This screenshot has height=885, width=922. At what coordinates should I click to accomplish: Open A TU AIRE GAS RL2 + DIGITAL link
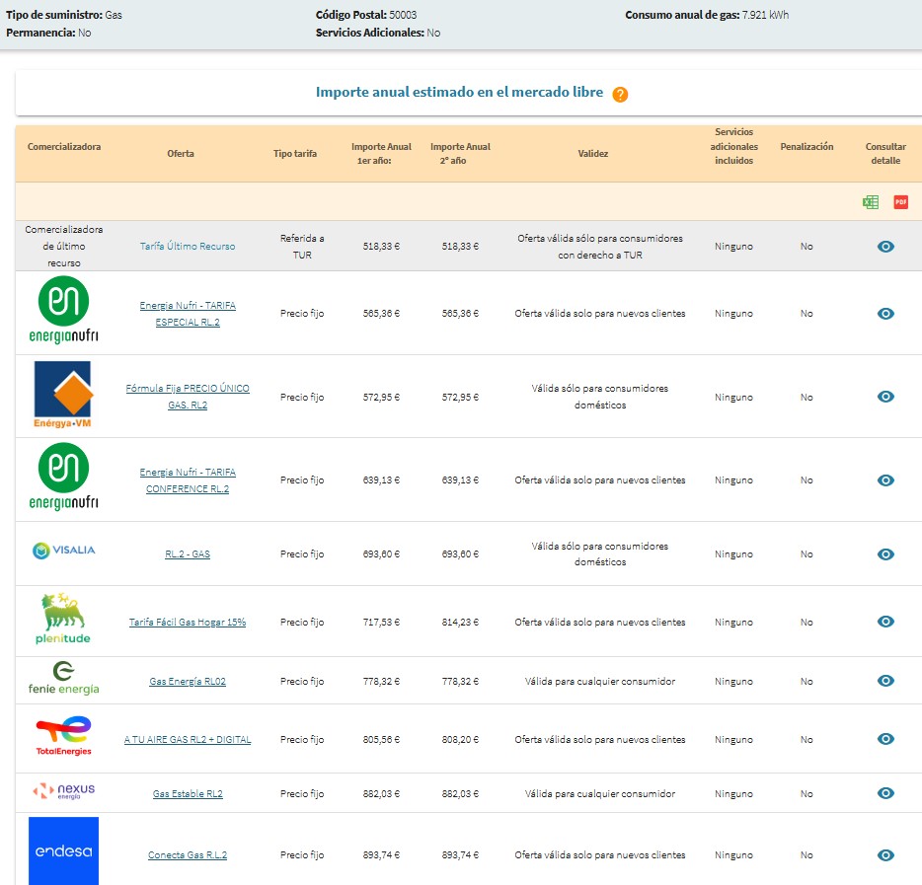point(188,739)
